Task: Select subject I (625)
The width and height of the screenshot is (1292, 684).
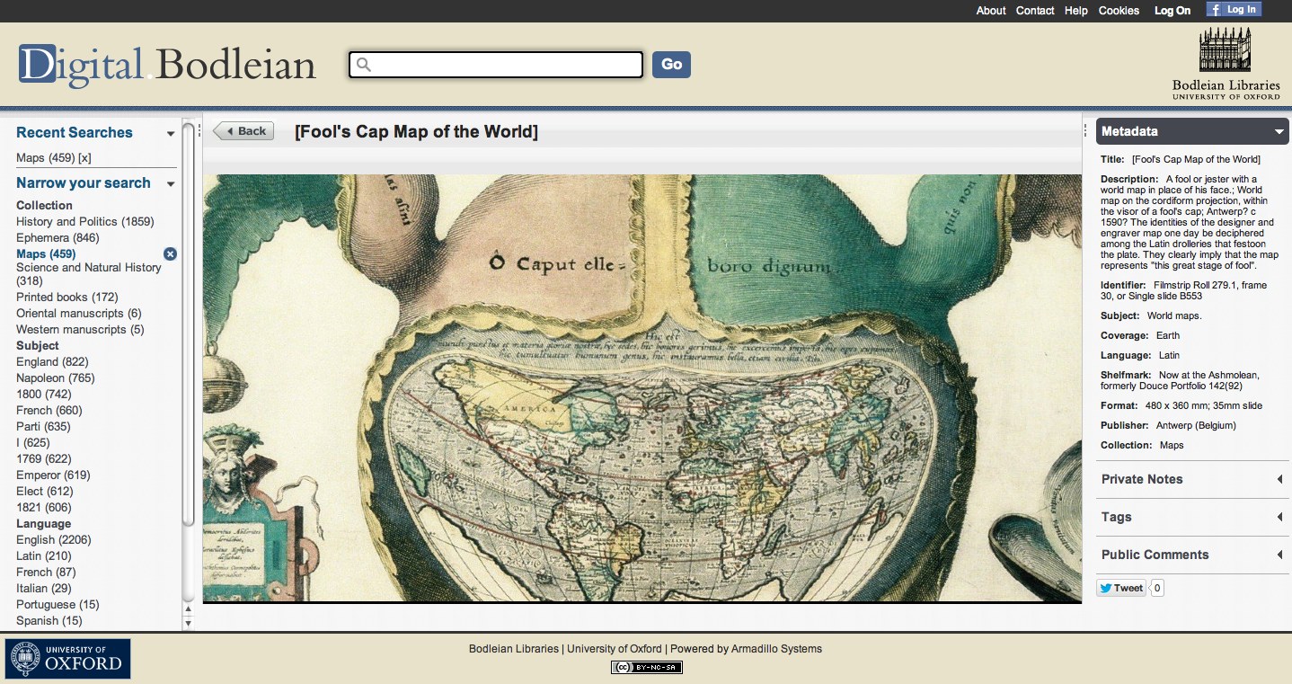Action: tap(33, 443)
